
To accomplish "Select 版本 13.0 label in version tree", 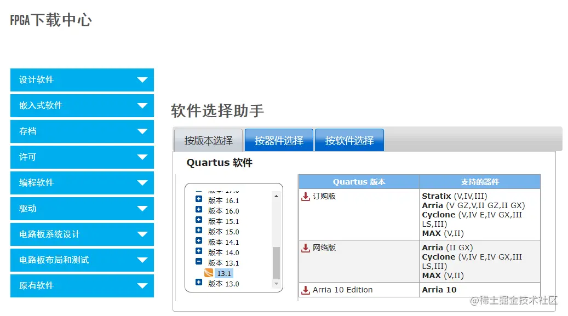I will click(x=223, y=284).
